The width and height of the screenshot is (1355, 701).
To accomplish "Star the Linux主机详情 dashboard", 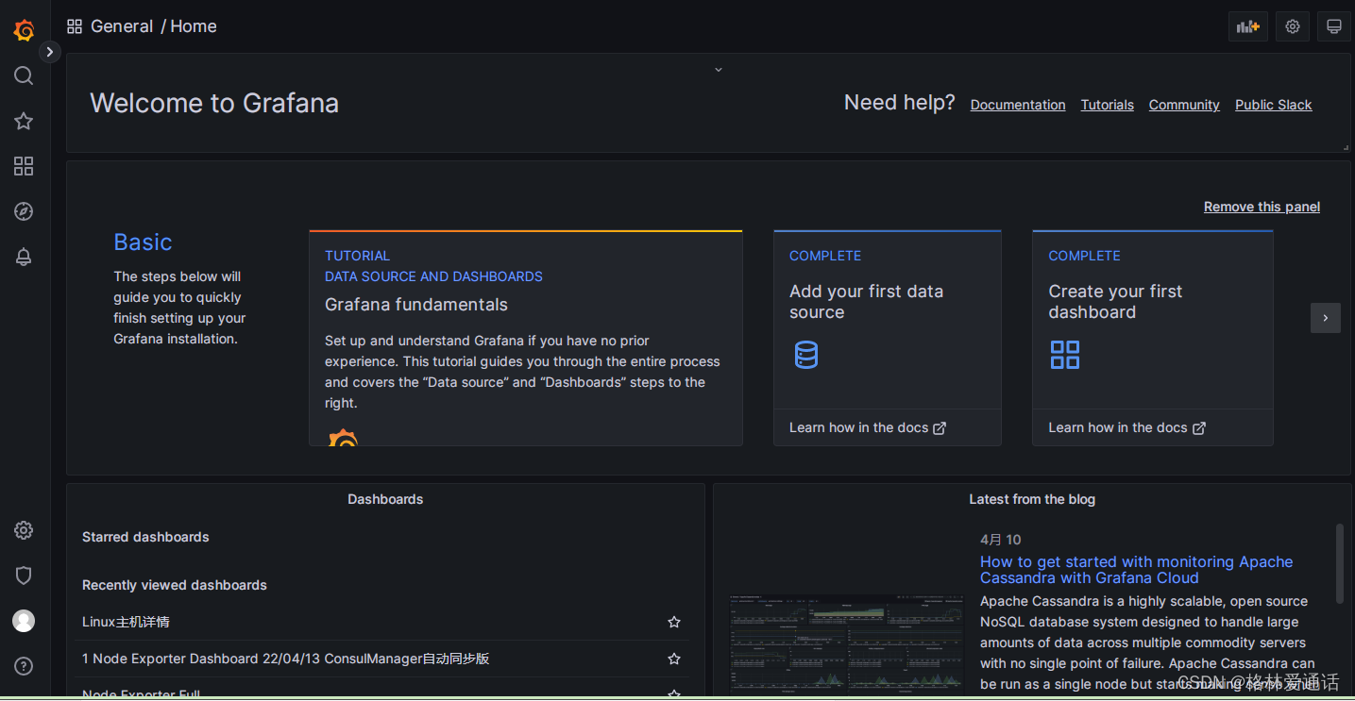I will click(x=674, y=622).
